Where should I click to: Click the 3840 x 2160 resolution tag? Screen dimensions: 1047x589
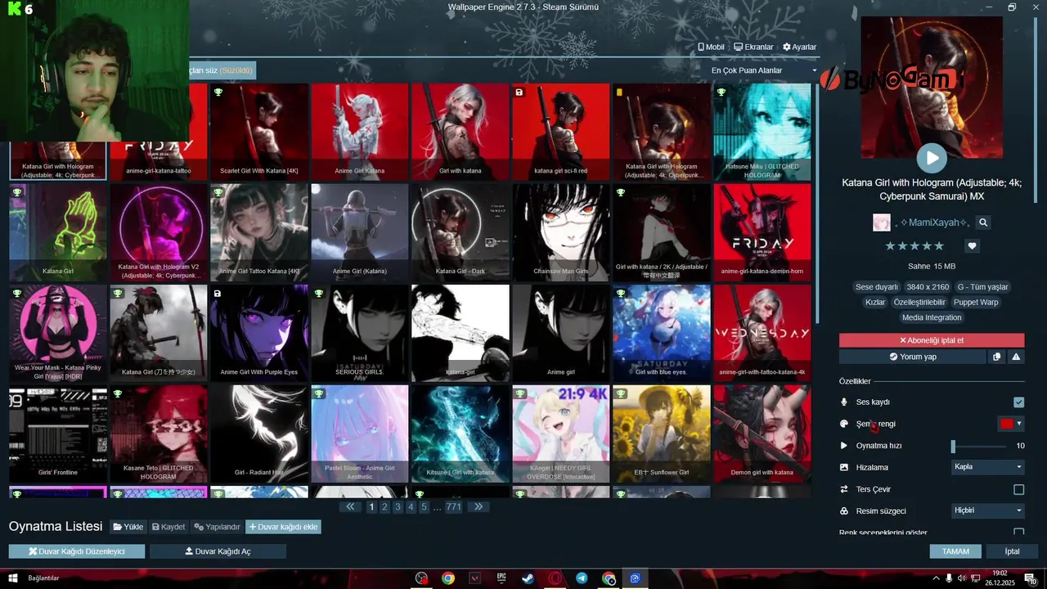click(x=928, y=287)
